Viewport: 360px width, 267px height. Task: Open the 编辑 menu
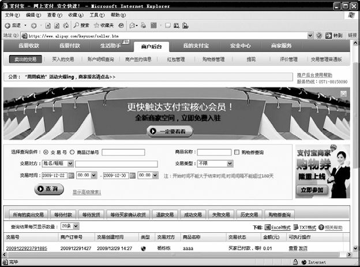click(33, 15)
